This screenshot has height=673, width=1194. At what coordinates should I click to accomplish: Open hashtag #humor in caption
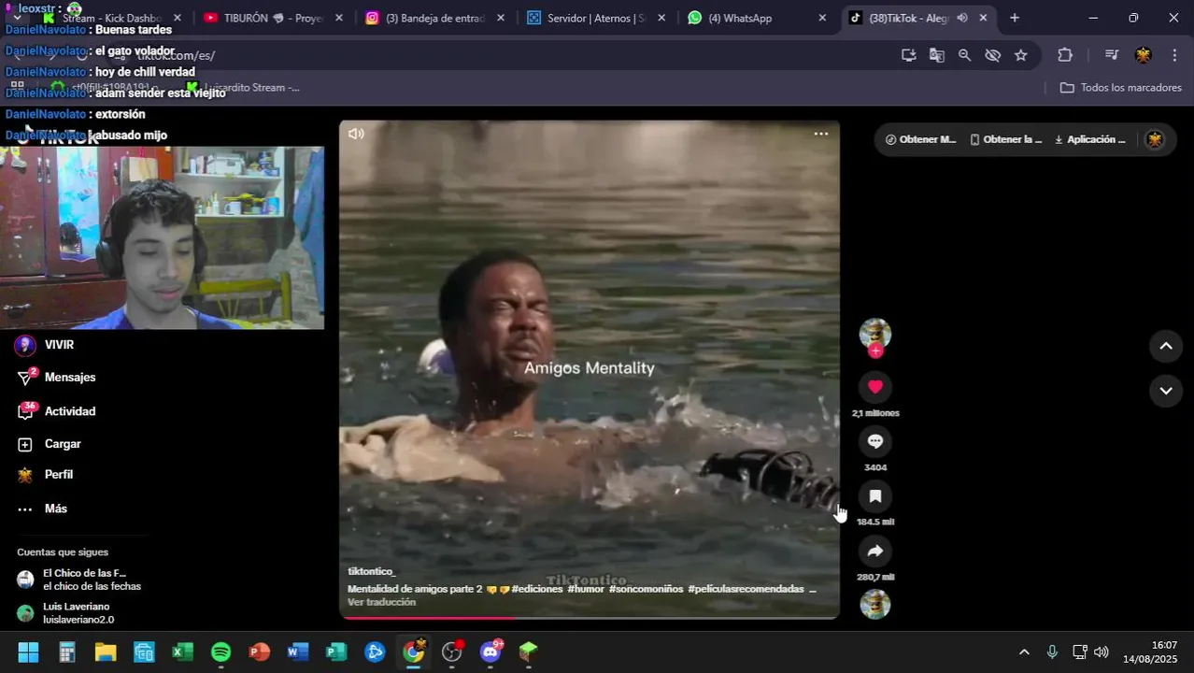(586, 589)
